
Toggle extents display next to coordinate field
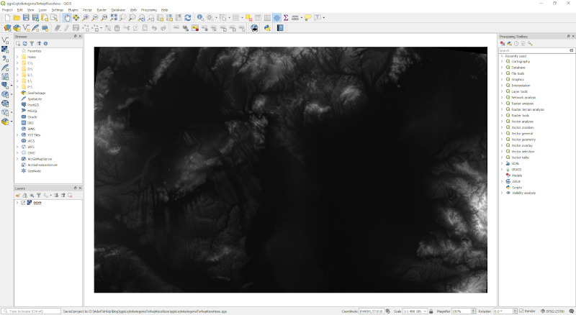(388, 311)
